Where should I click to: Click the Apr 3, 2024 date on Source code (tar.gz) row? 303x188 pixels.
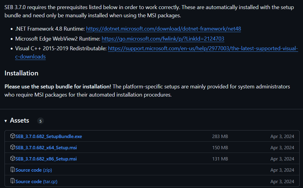282,182
